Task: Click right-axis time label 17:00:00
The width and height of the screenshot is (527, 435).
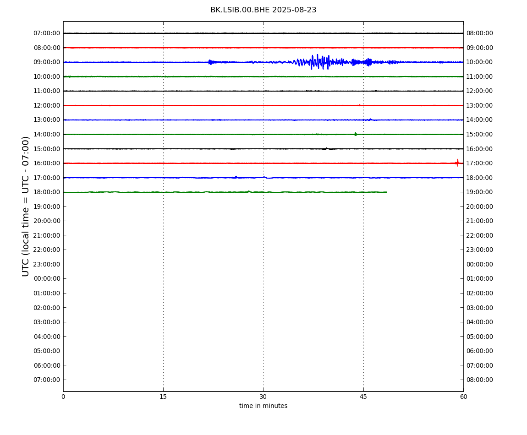Action: point(480,163)
